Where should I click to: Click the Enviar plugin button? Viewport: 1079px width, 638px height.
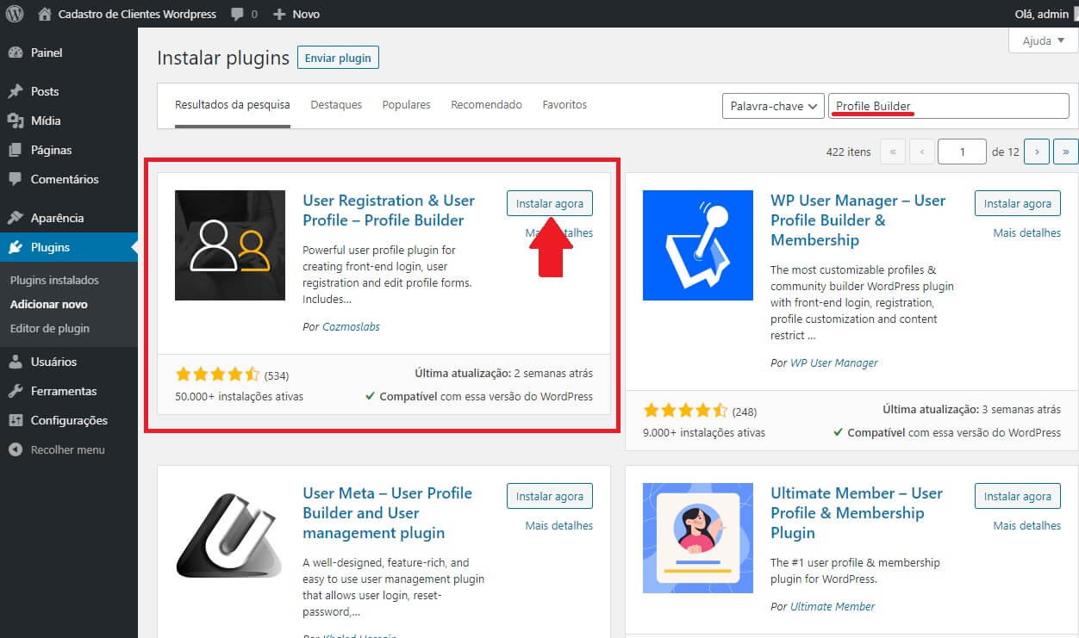point(338,59)
